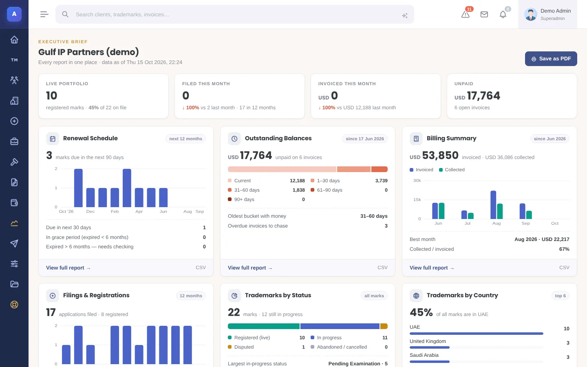Download CSV for Outstanding Balances

click(382, 268)
